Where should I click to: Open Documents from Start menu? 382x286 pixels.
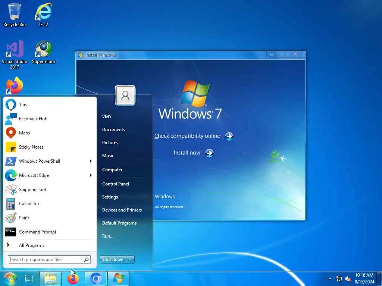click(113, 129)
